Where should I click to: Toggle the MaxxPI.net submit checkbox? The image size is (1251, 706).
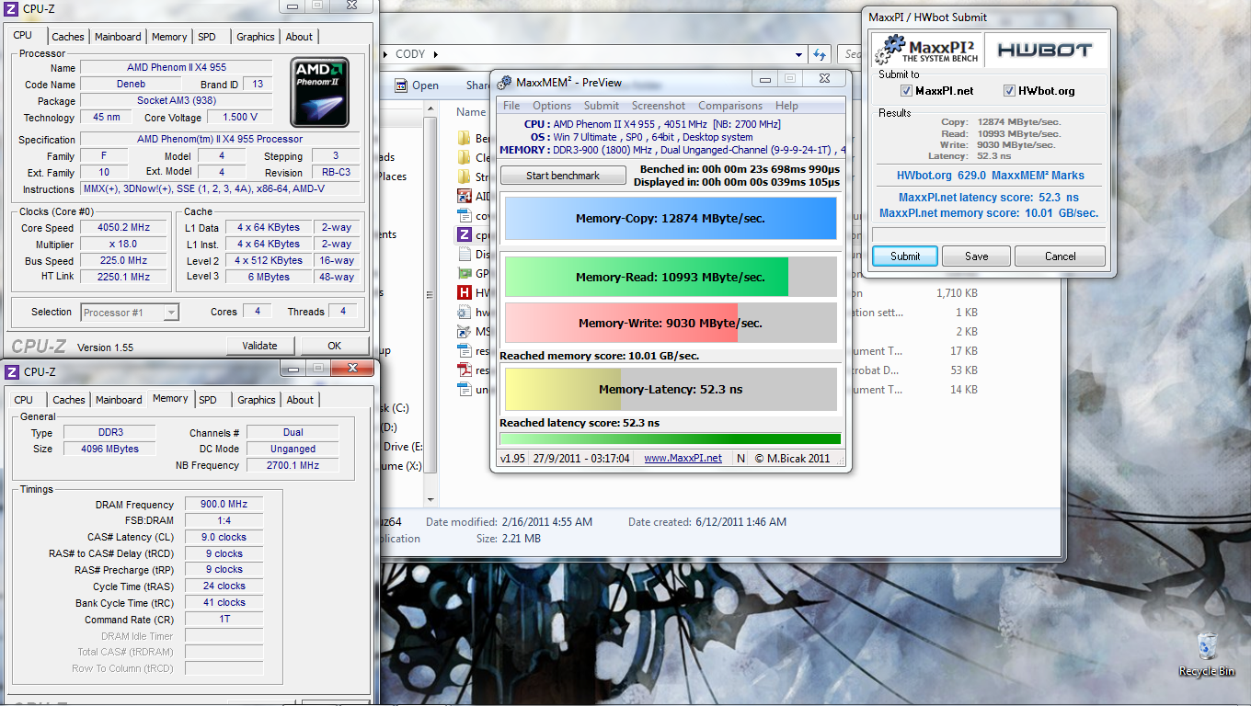[906, 91]
